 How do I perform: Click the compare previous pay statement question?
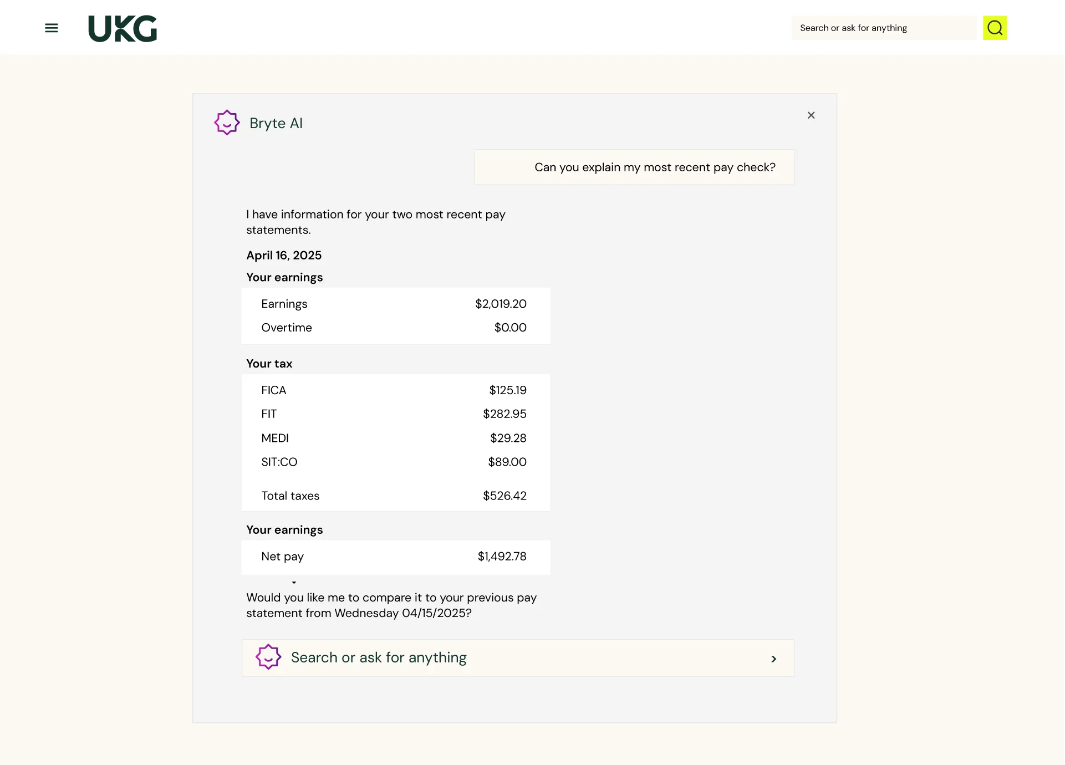coord(391,605)
